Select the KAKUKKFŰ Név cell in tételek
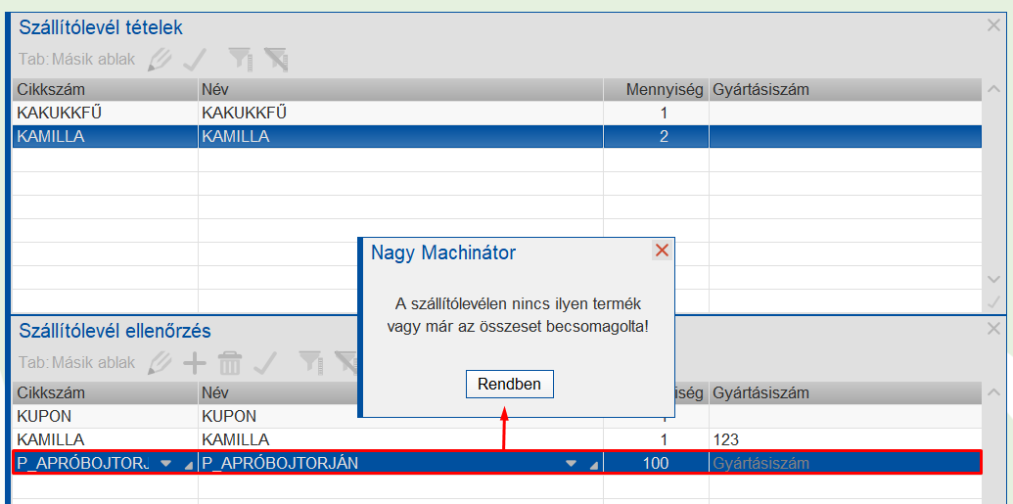This screenshot has width=1013, height=504. point(400,114)
